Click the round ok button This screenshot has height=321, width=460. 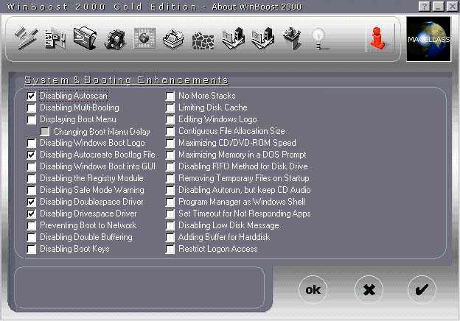[x=313, y=289]
